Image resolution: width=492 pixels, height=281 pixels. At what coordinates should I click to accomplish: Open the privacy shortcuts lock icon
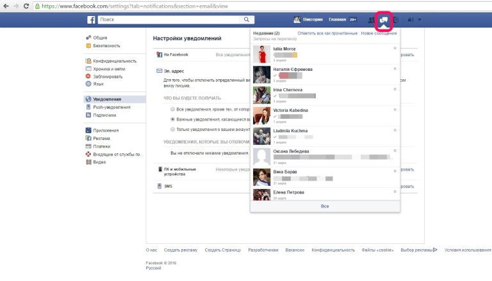click(411, 20)
